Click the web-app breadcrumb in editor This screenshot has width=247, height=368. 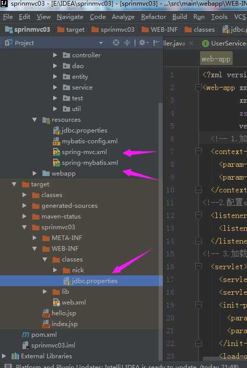click(216, 59)
